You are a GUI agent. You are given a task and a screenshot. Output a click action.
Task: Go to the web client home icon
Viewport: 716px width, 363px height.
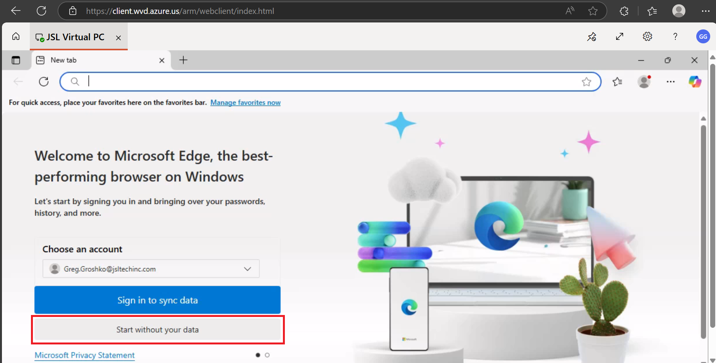[16, 36]
